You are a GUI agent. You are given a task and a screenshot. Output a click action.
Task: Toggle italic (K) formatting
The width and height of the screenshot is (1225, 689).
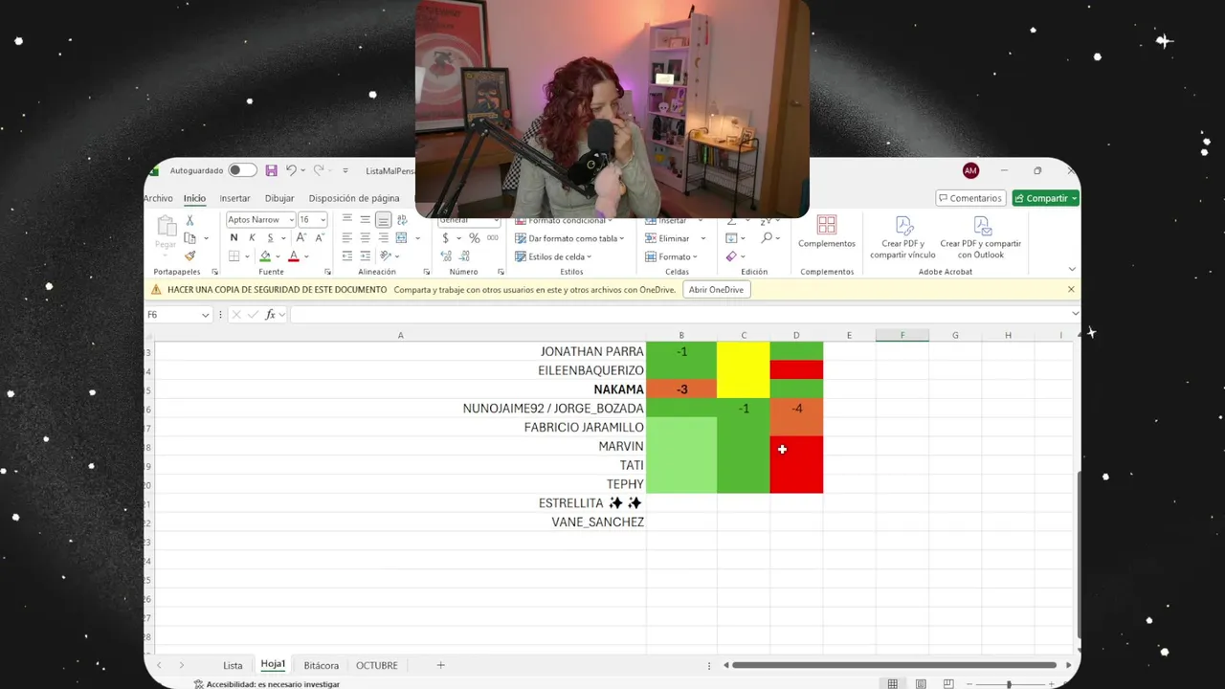pyautogui.click(x=252, y=238)
